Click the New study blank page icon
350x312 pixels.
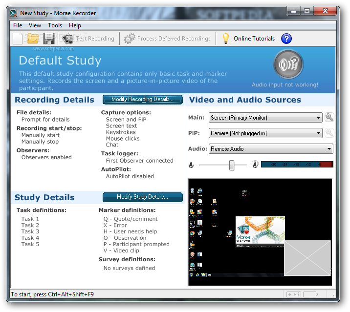tap(18, 39)
